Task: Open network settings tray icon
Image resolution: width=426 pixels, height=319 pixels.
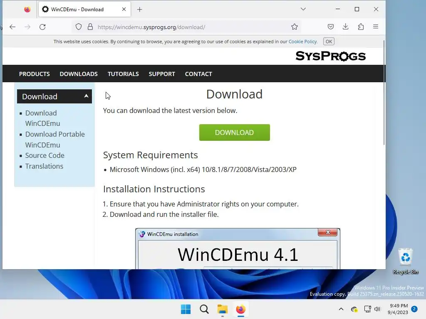Action: tap(367, 309)
